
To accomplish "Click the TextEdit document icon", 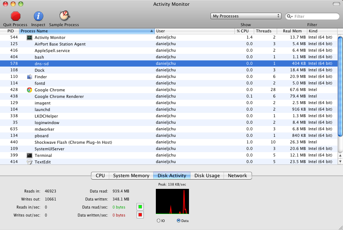I will click(x=29, y=162).
